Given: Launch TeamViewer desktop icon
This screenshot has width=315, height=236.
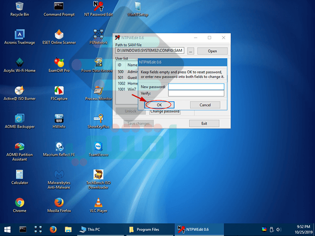Looking at the screenshot, I should point(98,149).
